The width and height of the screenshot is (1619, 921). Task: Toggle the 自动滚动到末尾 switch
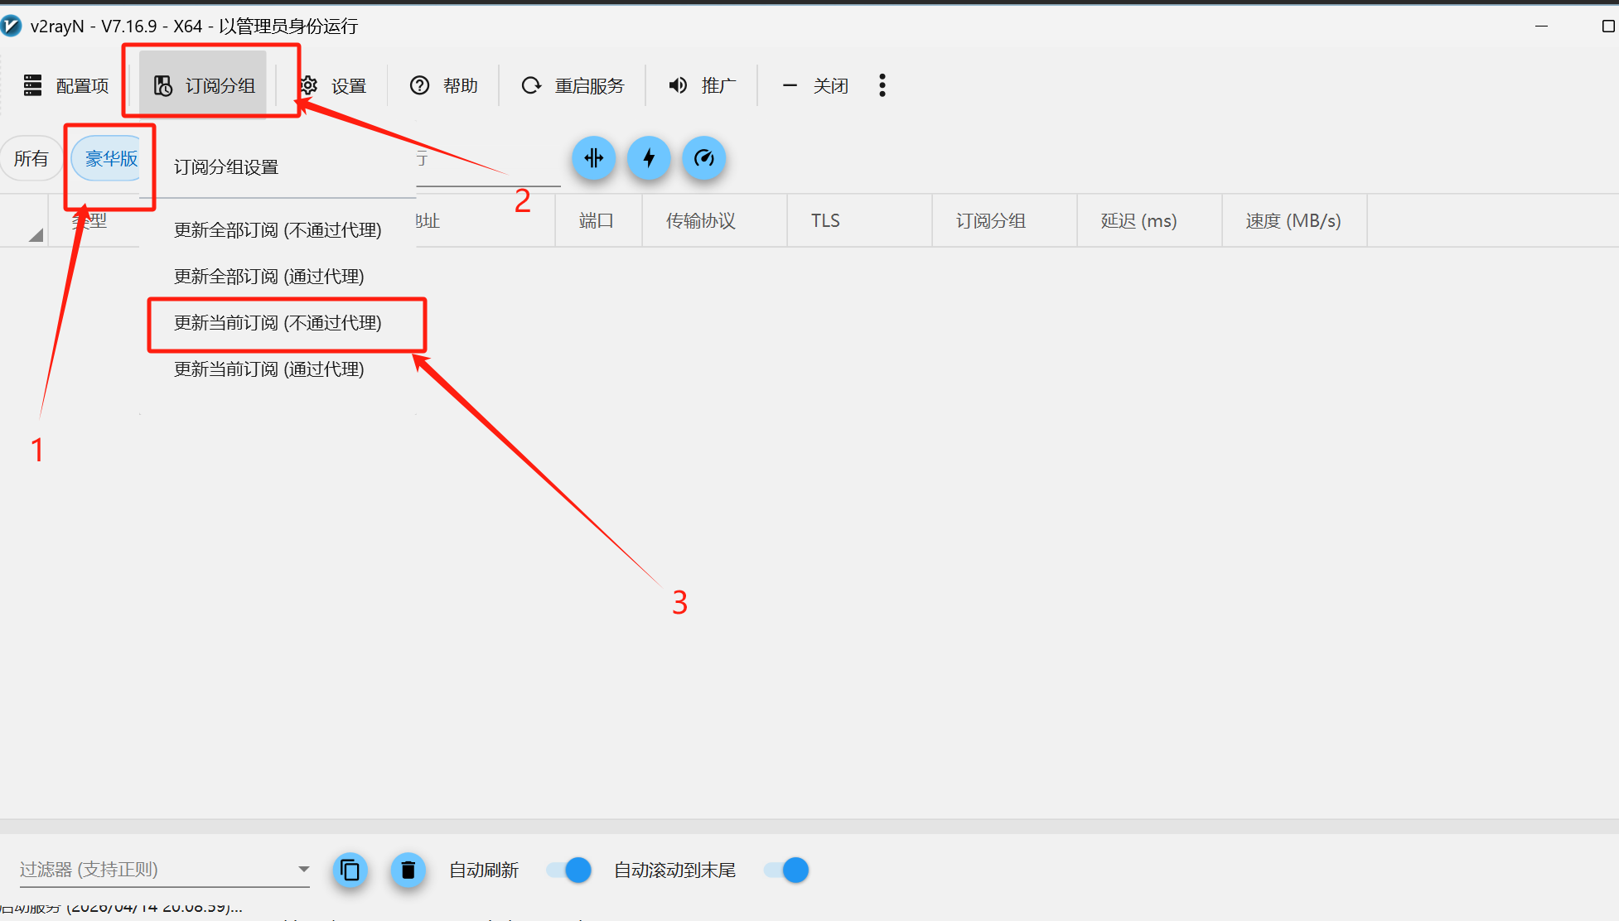point(786,870)
